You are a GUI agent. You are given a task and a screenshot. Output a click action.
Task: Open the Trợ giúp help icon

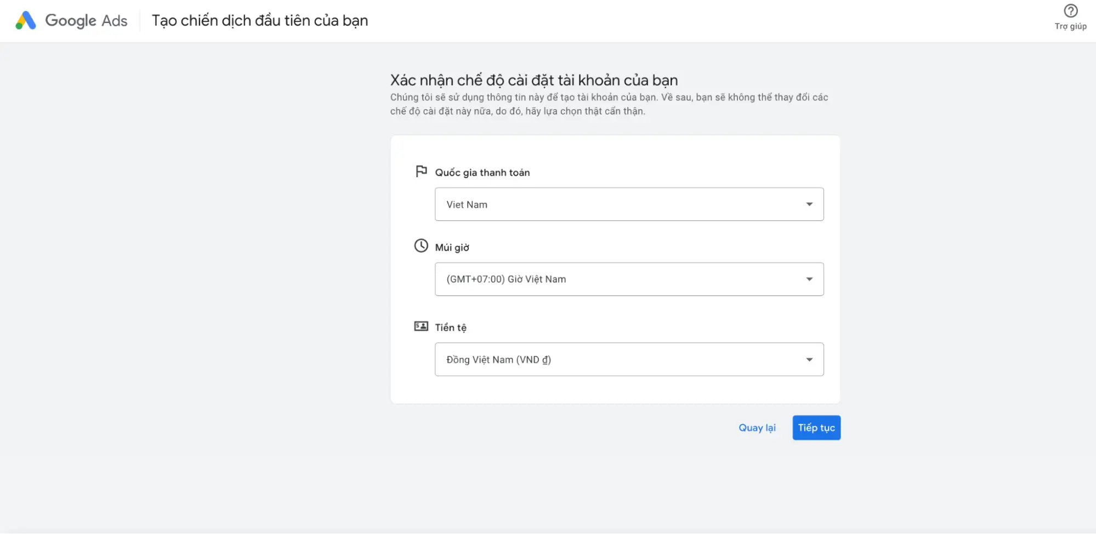(1070, 11)
